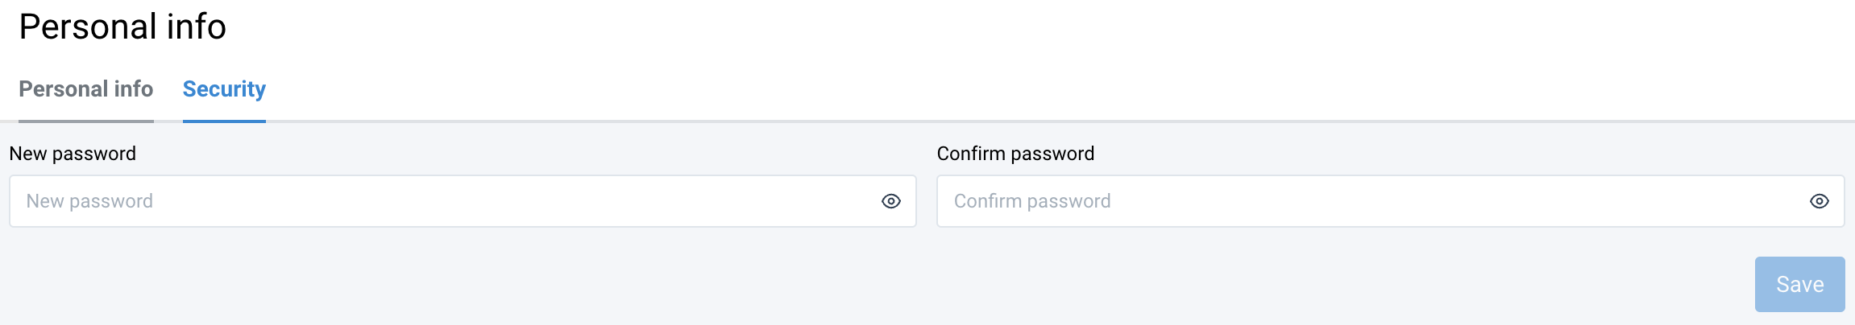1855x325 pixels.
Task: Toggle visibility of the new password
Action: point(890,201)
